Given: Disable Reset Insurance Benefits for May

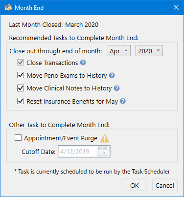Looking at the screenshot, I should click(21, 101).
